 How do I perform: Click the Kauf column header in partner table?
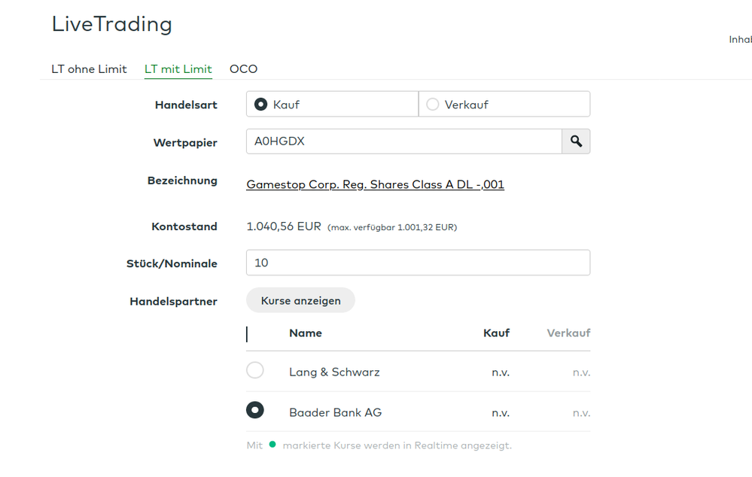(496, 333)
